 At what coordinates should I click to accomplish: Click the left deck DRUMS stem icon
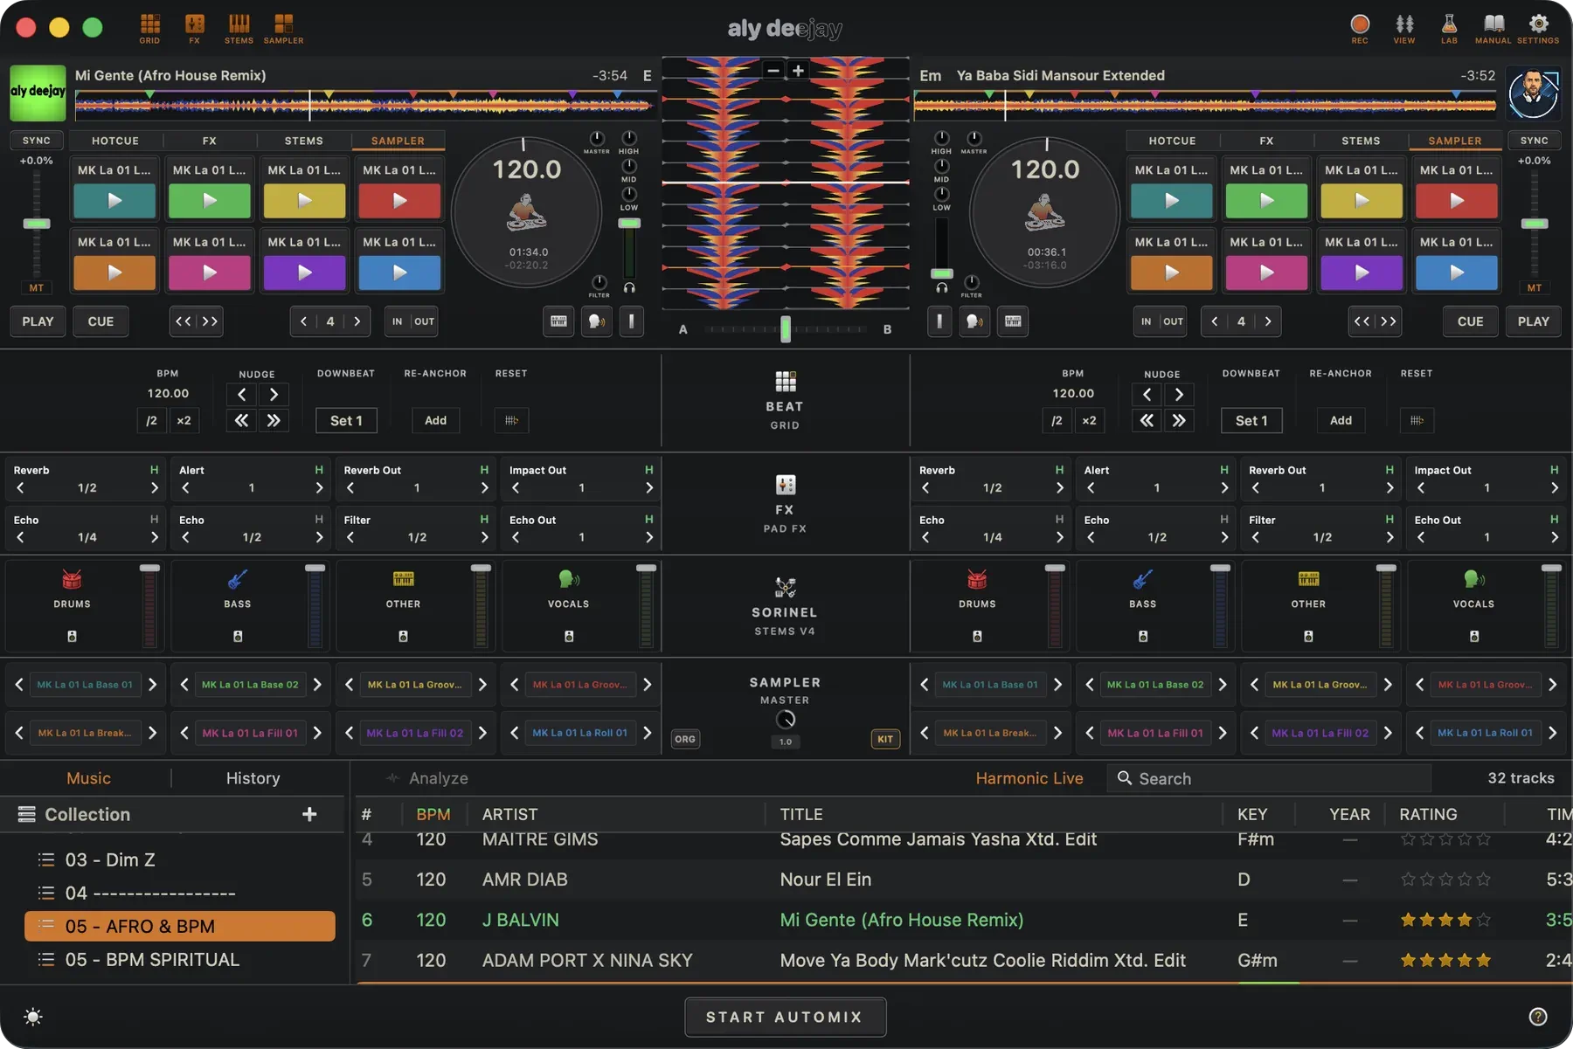point(72,579)
